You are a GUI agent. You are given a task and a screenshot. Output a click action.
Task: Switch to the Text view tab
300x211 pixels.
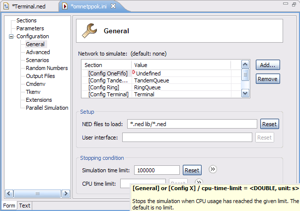click(24, 206)
